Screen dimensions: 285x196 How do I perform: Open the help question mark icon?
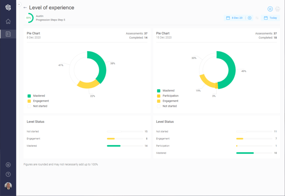8,174
